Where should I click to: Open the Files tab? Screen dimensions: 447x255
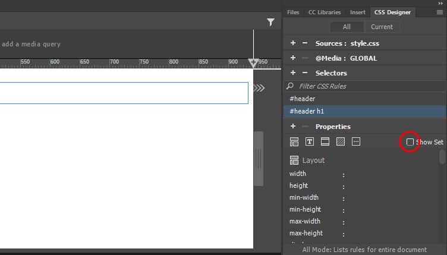coord(293,12)
